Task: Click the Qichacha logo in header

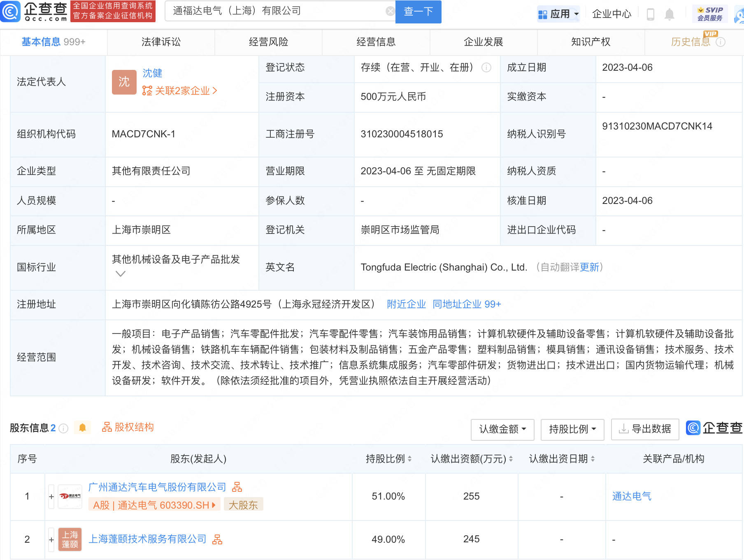Action: click(35, 12)
